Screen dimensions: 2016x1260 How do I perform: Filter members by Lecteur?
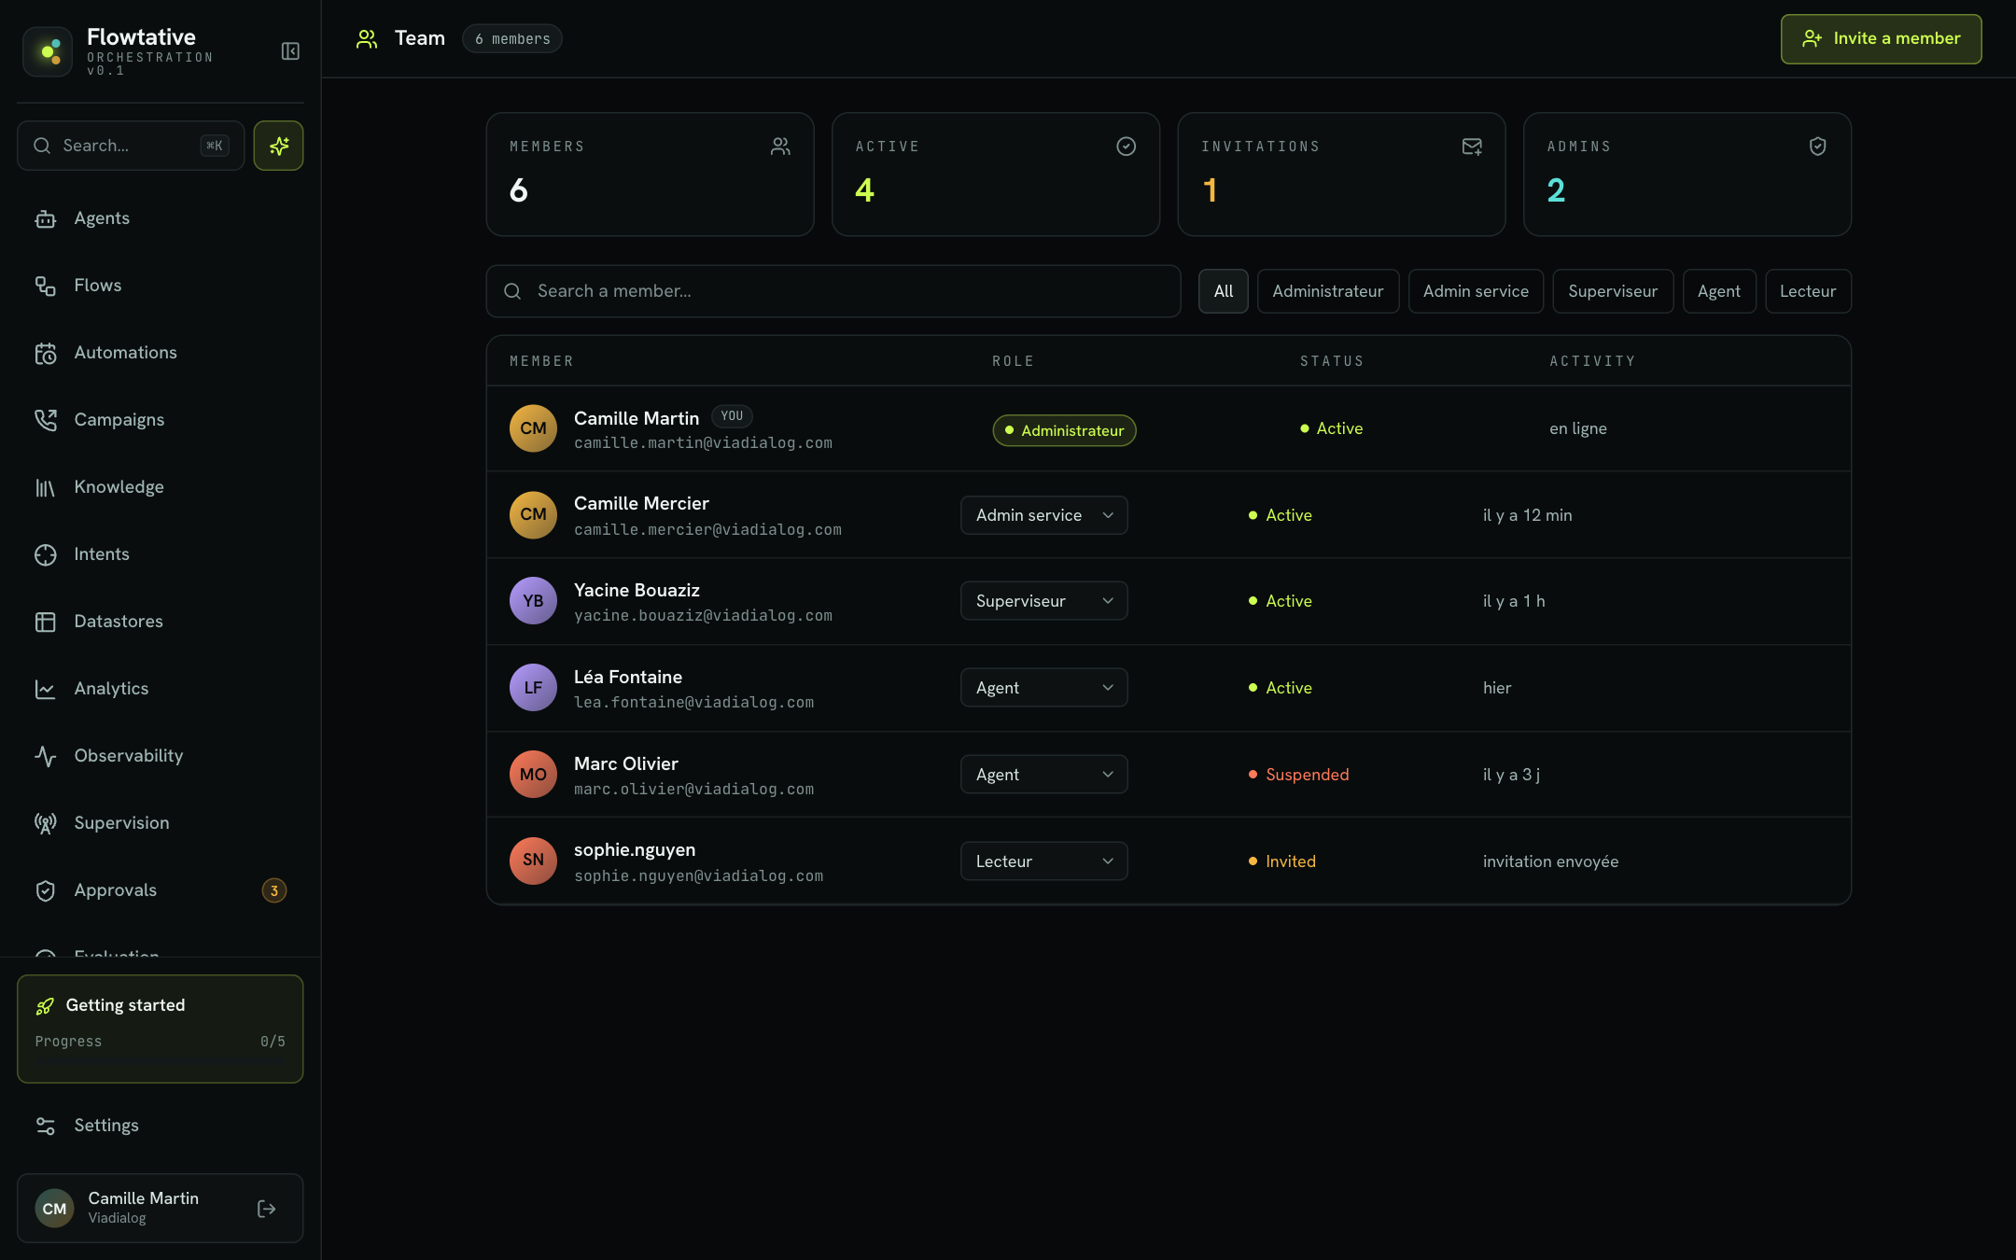[1808, 291]
